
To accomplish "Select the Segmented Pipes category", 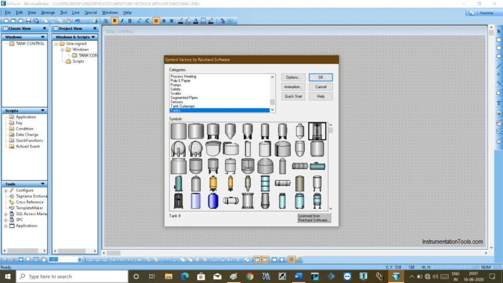I will (184, 98).
